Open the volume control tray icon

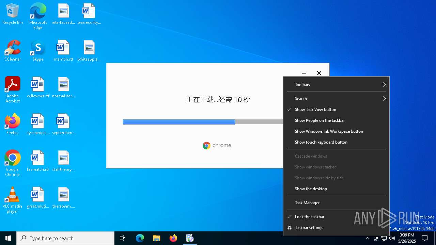[392, 238]
